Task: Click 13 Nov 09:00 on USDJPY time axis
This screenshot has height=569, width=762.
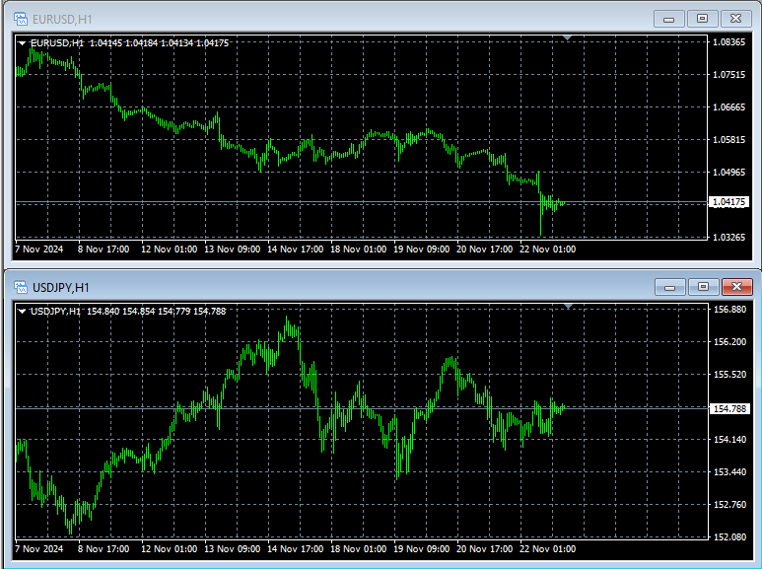Action: point(233,549)
